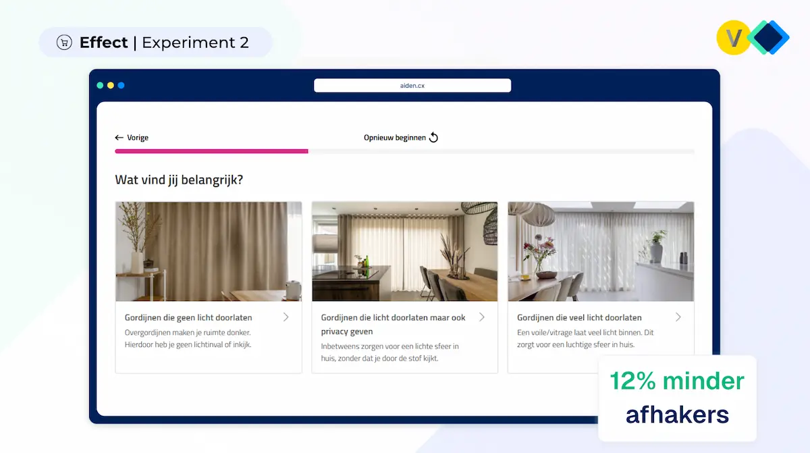Click the 'Effect | Experiment 2' label
810x453 pixels.
[x=156, y=43]
